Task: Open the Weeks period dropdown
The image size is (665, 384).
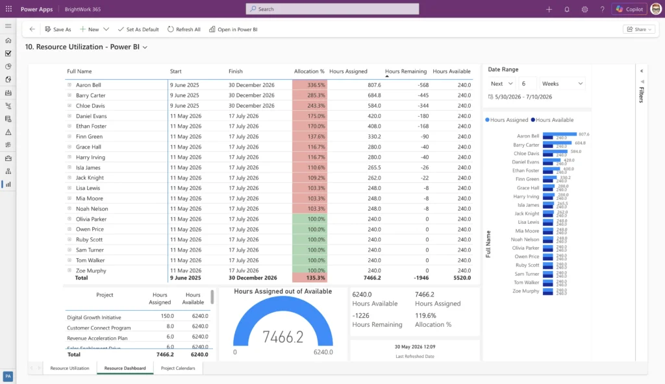Action: tap(562, 84)
